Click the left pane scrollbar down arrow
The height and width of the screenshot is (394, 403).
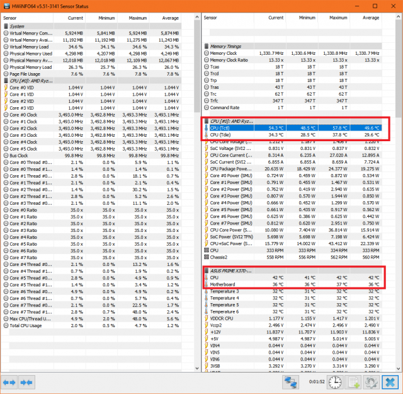197,368
